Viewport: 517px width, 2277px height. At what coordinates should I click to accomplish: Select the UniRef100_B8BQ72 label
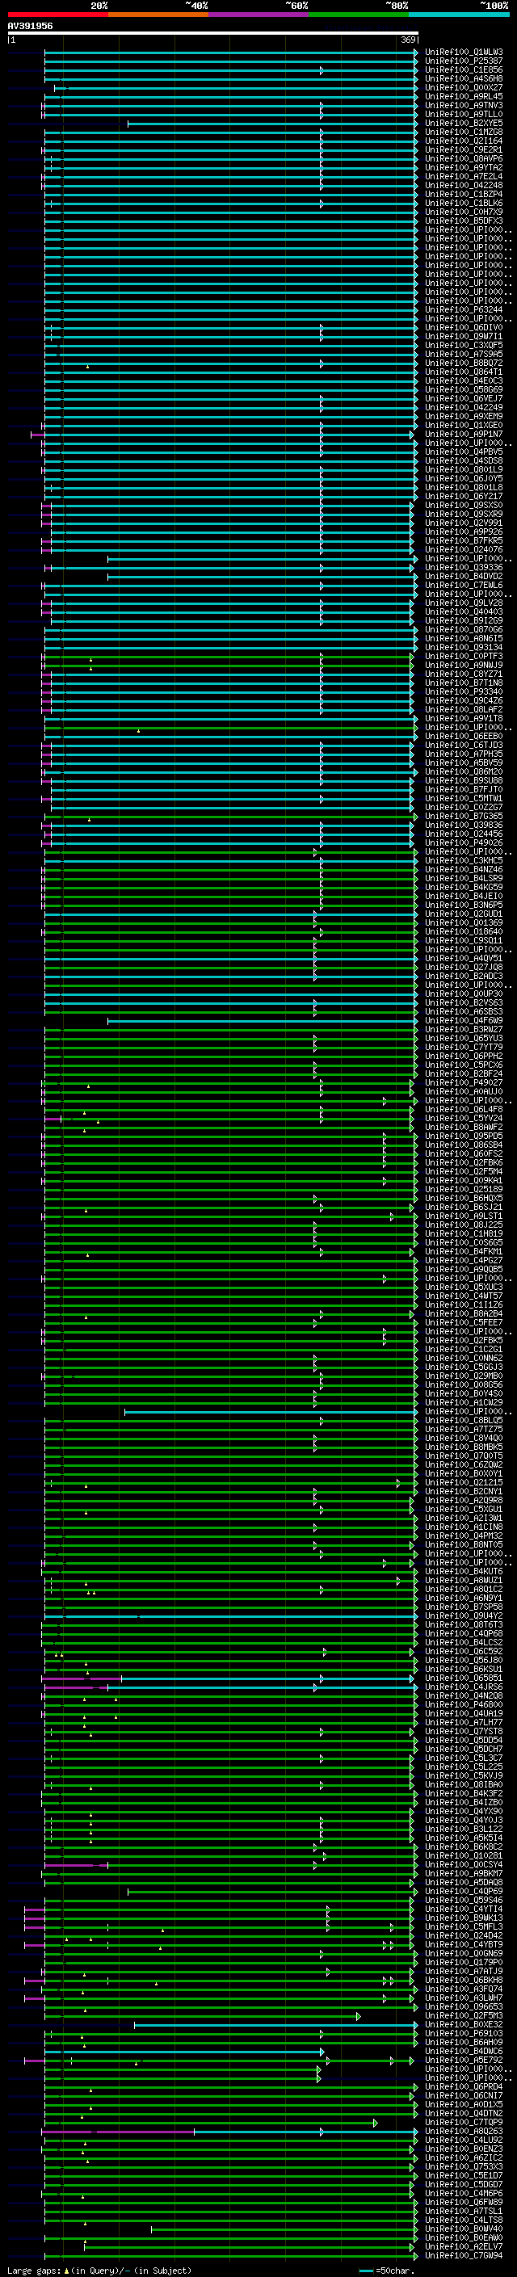point(464,363)
